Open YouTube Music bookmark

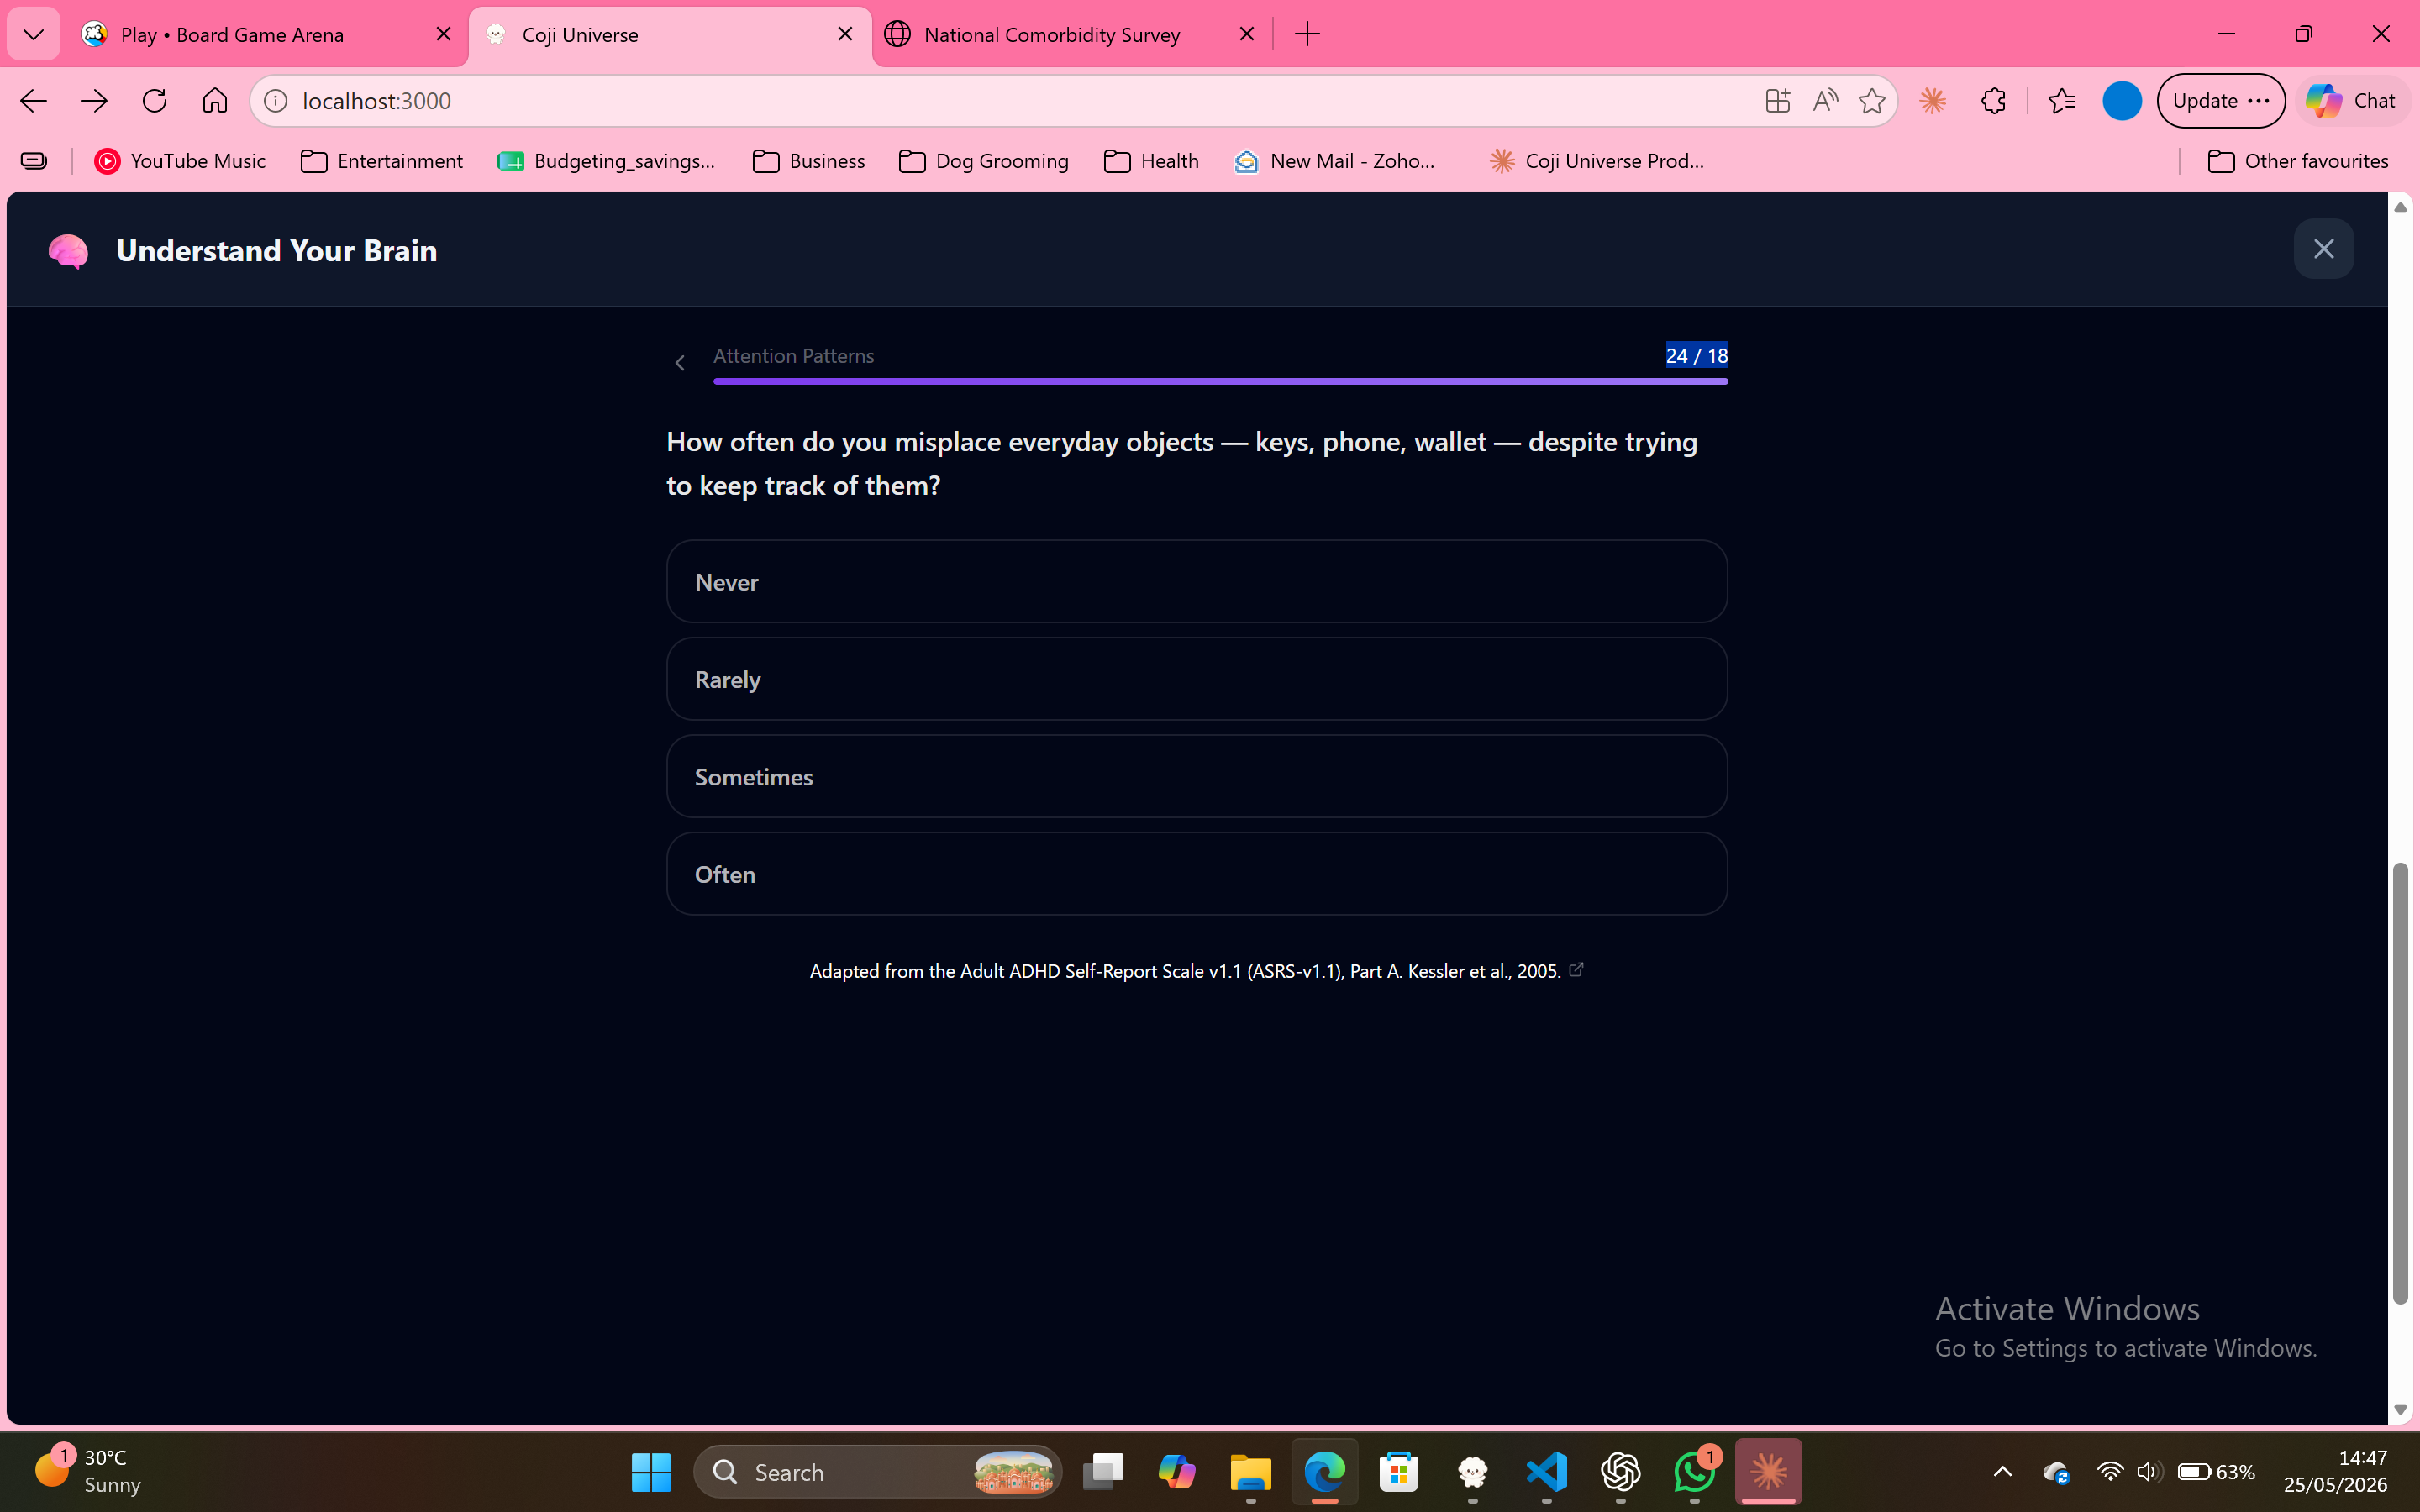pos(180,161)
